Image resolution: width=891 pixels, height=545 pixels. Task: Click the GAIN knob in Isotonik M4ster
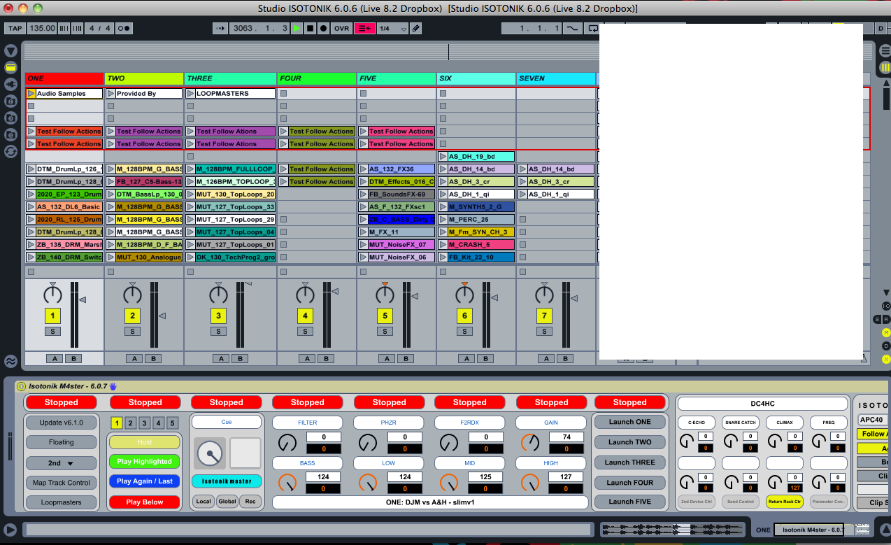point(530,443)
